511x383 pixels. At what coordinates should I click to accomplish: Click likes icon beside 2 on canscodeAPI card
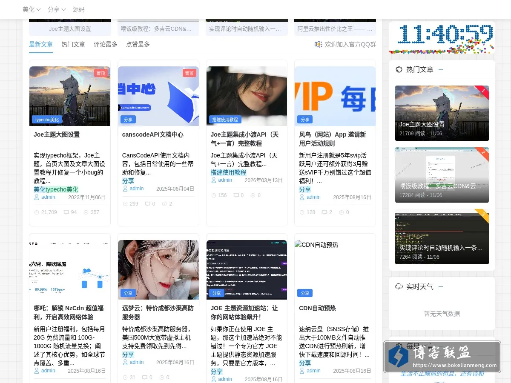point(165,204)
